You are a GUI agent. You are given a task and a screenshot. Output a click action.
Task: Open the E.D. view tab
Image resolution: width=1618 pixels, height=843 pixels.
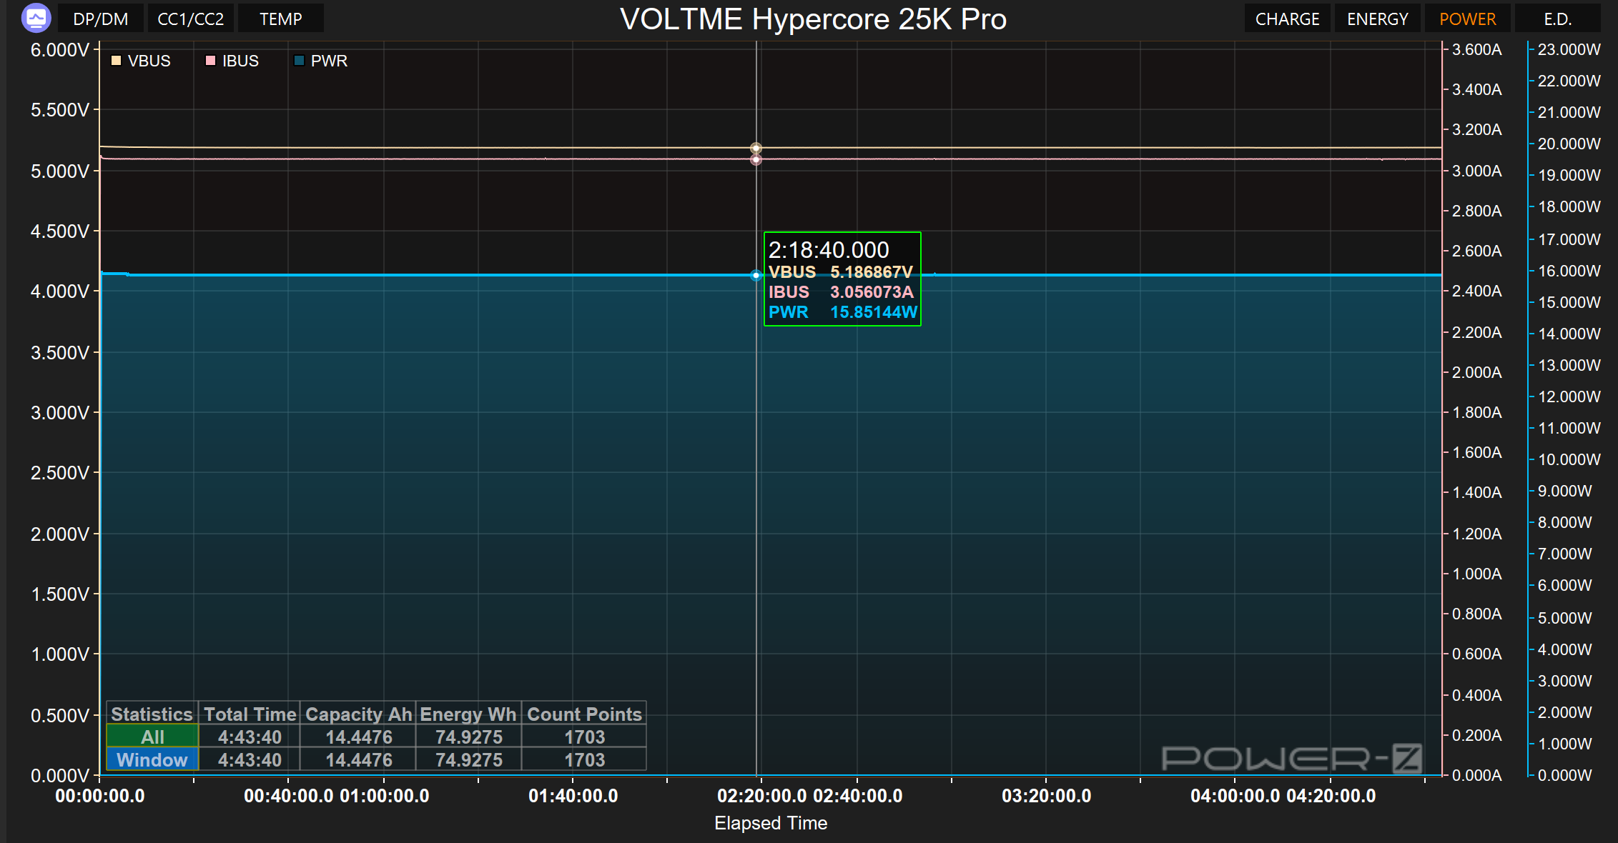[1557, 19]
